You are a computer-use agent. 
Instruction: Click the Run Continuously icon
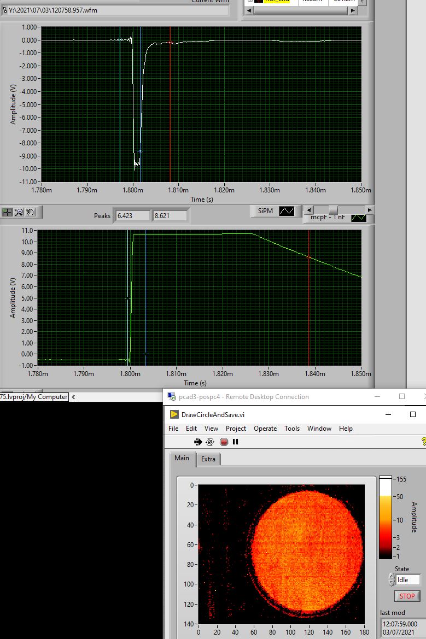[x=210, y=442]
